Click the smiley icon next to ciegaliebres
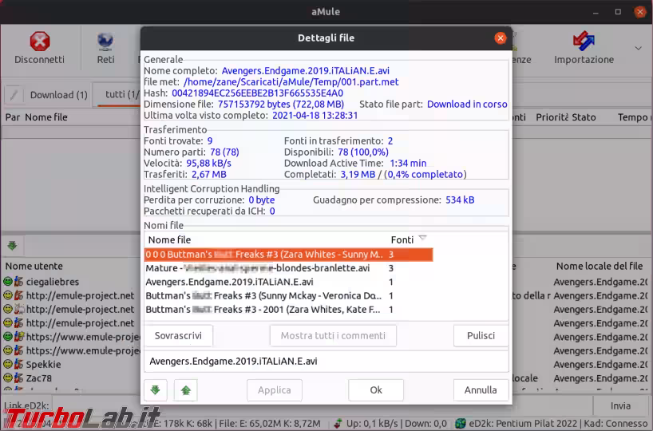 (8, 282)
